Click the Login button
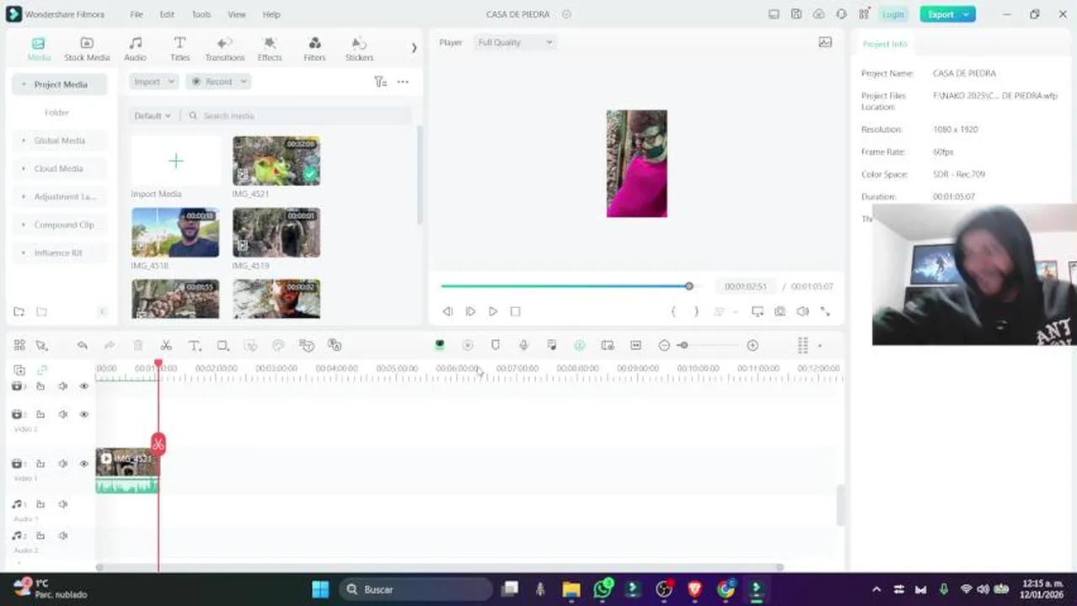The width and height of the screenshot is (1077, 606). tap(892, 14)
